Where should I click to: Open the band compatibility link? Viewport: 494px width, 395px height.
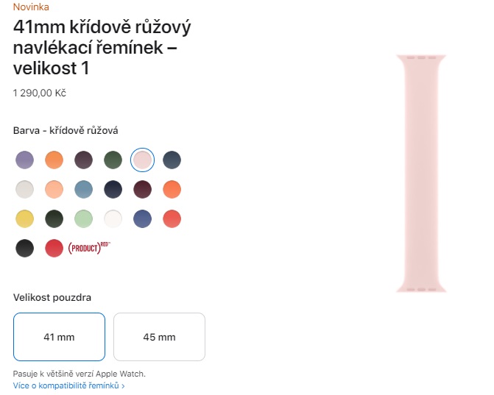pos(69,385)
